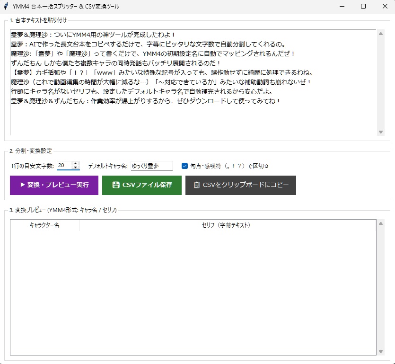Click the line starting 魔理沙（これで動画編集
Image resolution: width=395 pixels, height=364 pixels.
[161, 82]
